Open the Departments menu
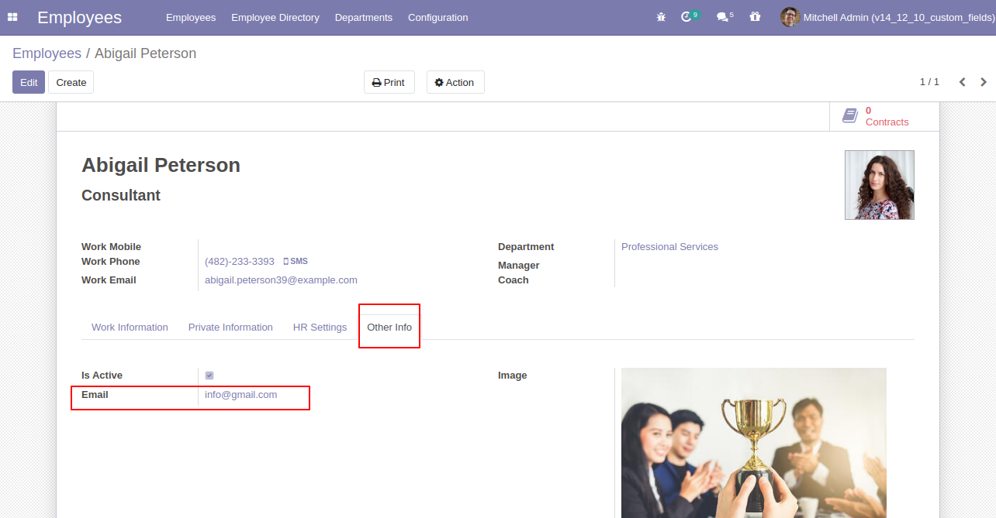The width and height of the screenshot is (996, 518). 364,17
